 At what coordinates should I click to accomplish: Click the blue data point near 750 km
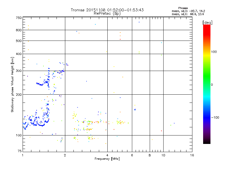point(139,22)
